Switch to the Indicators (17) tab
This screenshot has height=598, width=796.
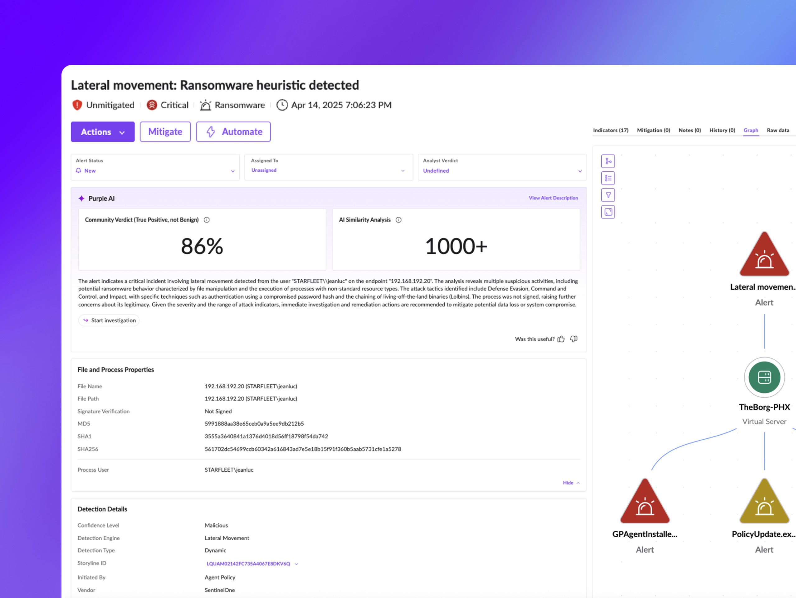610,130
